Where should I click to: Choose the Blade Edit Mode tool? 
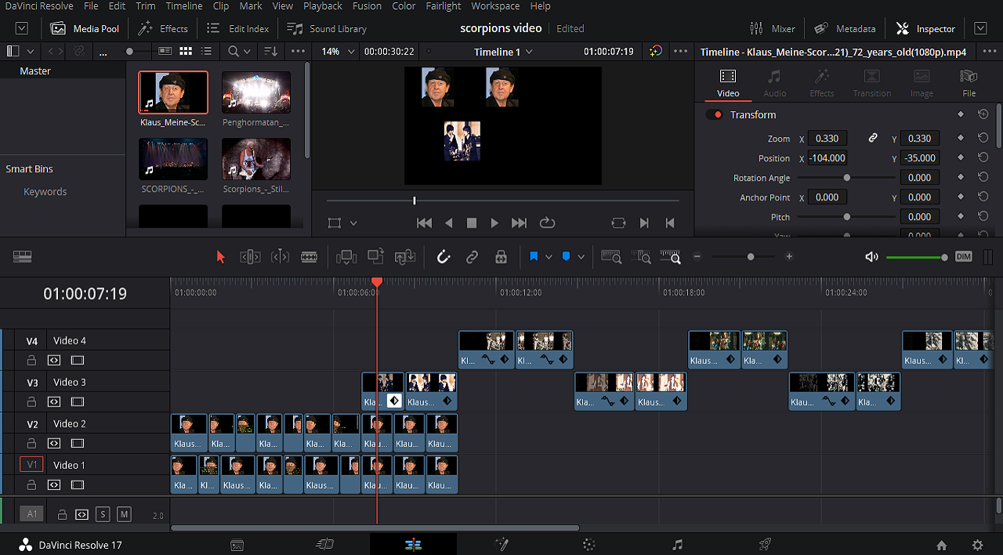tap(310, 257)
